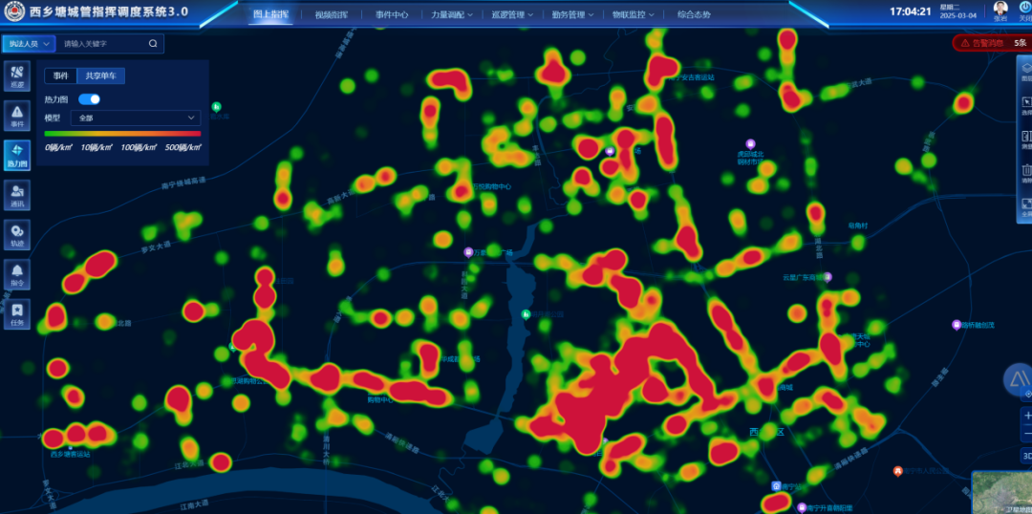
Task: Click the date 2025-03-04
Action: [958, 16]
